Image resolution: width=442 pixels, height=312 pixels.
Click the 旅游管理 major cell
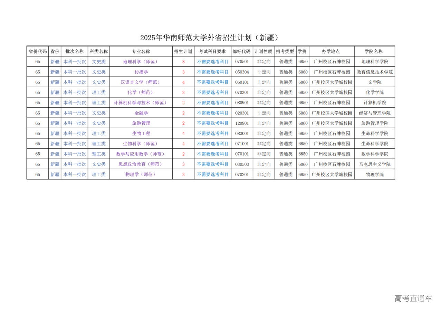coord(141,123)
